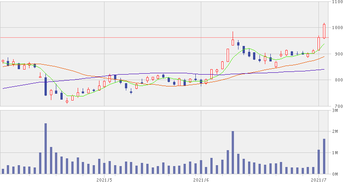Screen dimensions: 343x182
Task: Click the 3M volume axis label
Action: pyautogui.click(x=337, y=111)
